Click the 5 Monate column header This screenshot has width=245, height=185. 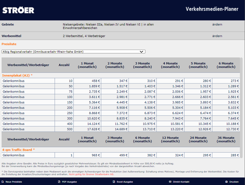coord(198,65)
